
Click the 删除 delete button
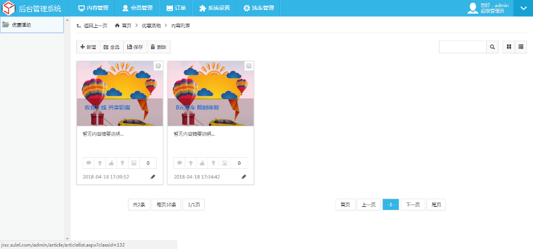(x=158, y=47)
